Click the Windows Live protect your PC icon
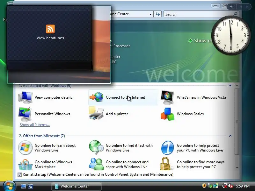This screenshot has width=255, height=191. pos(167,148)
